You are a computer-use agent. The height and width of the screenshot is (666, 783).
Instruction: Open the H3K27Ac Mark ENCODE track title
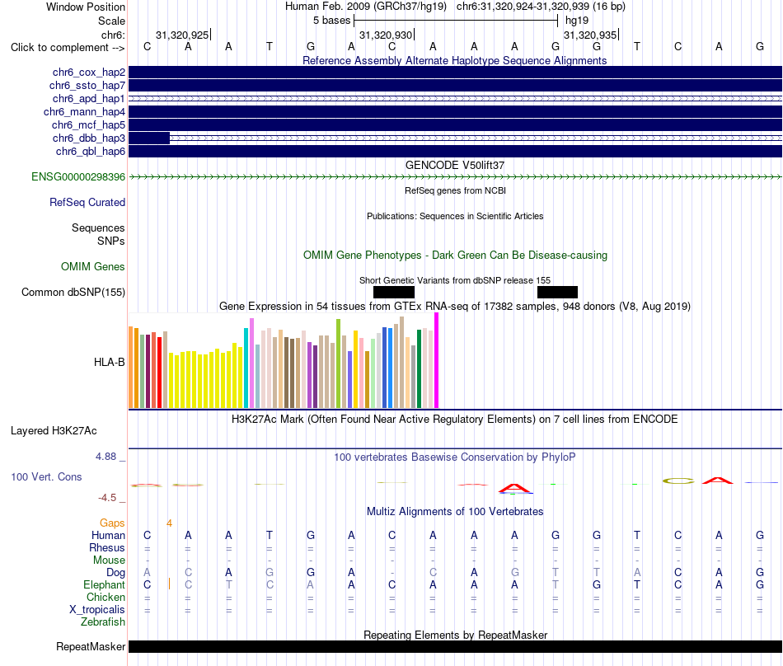pos(454,419)
